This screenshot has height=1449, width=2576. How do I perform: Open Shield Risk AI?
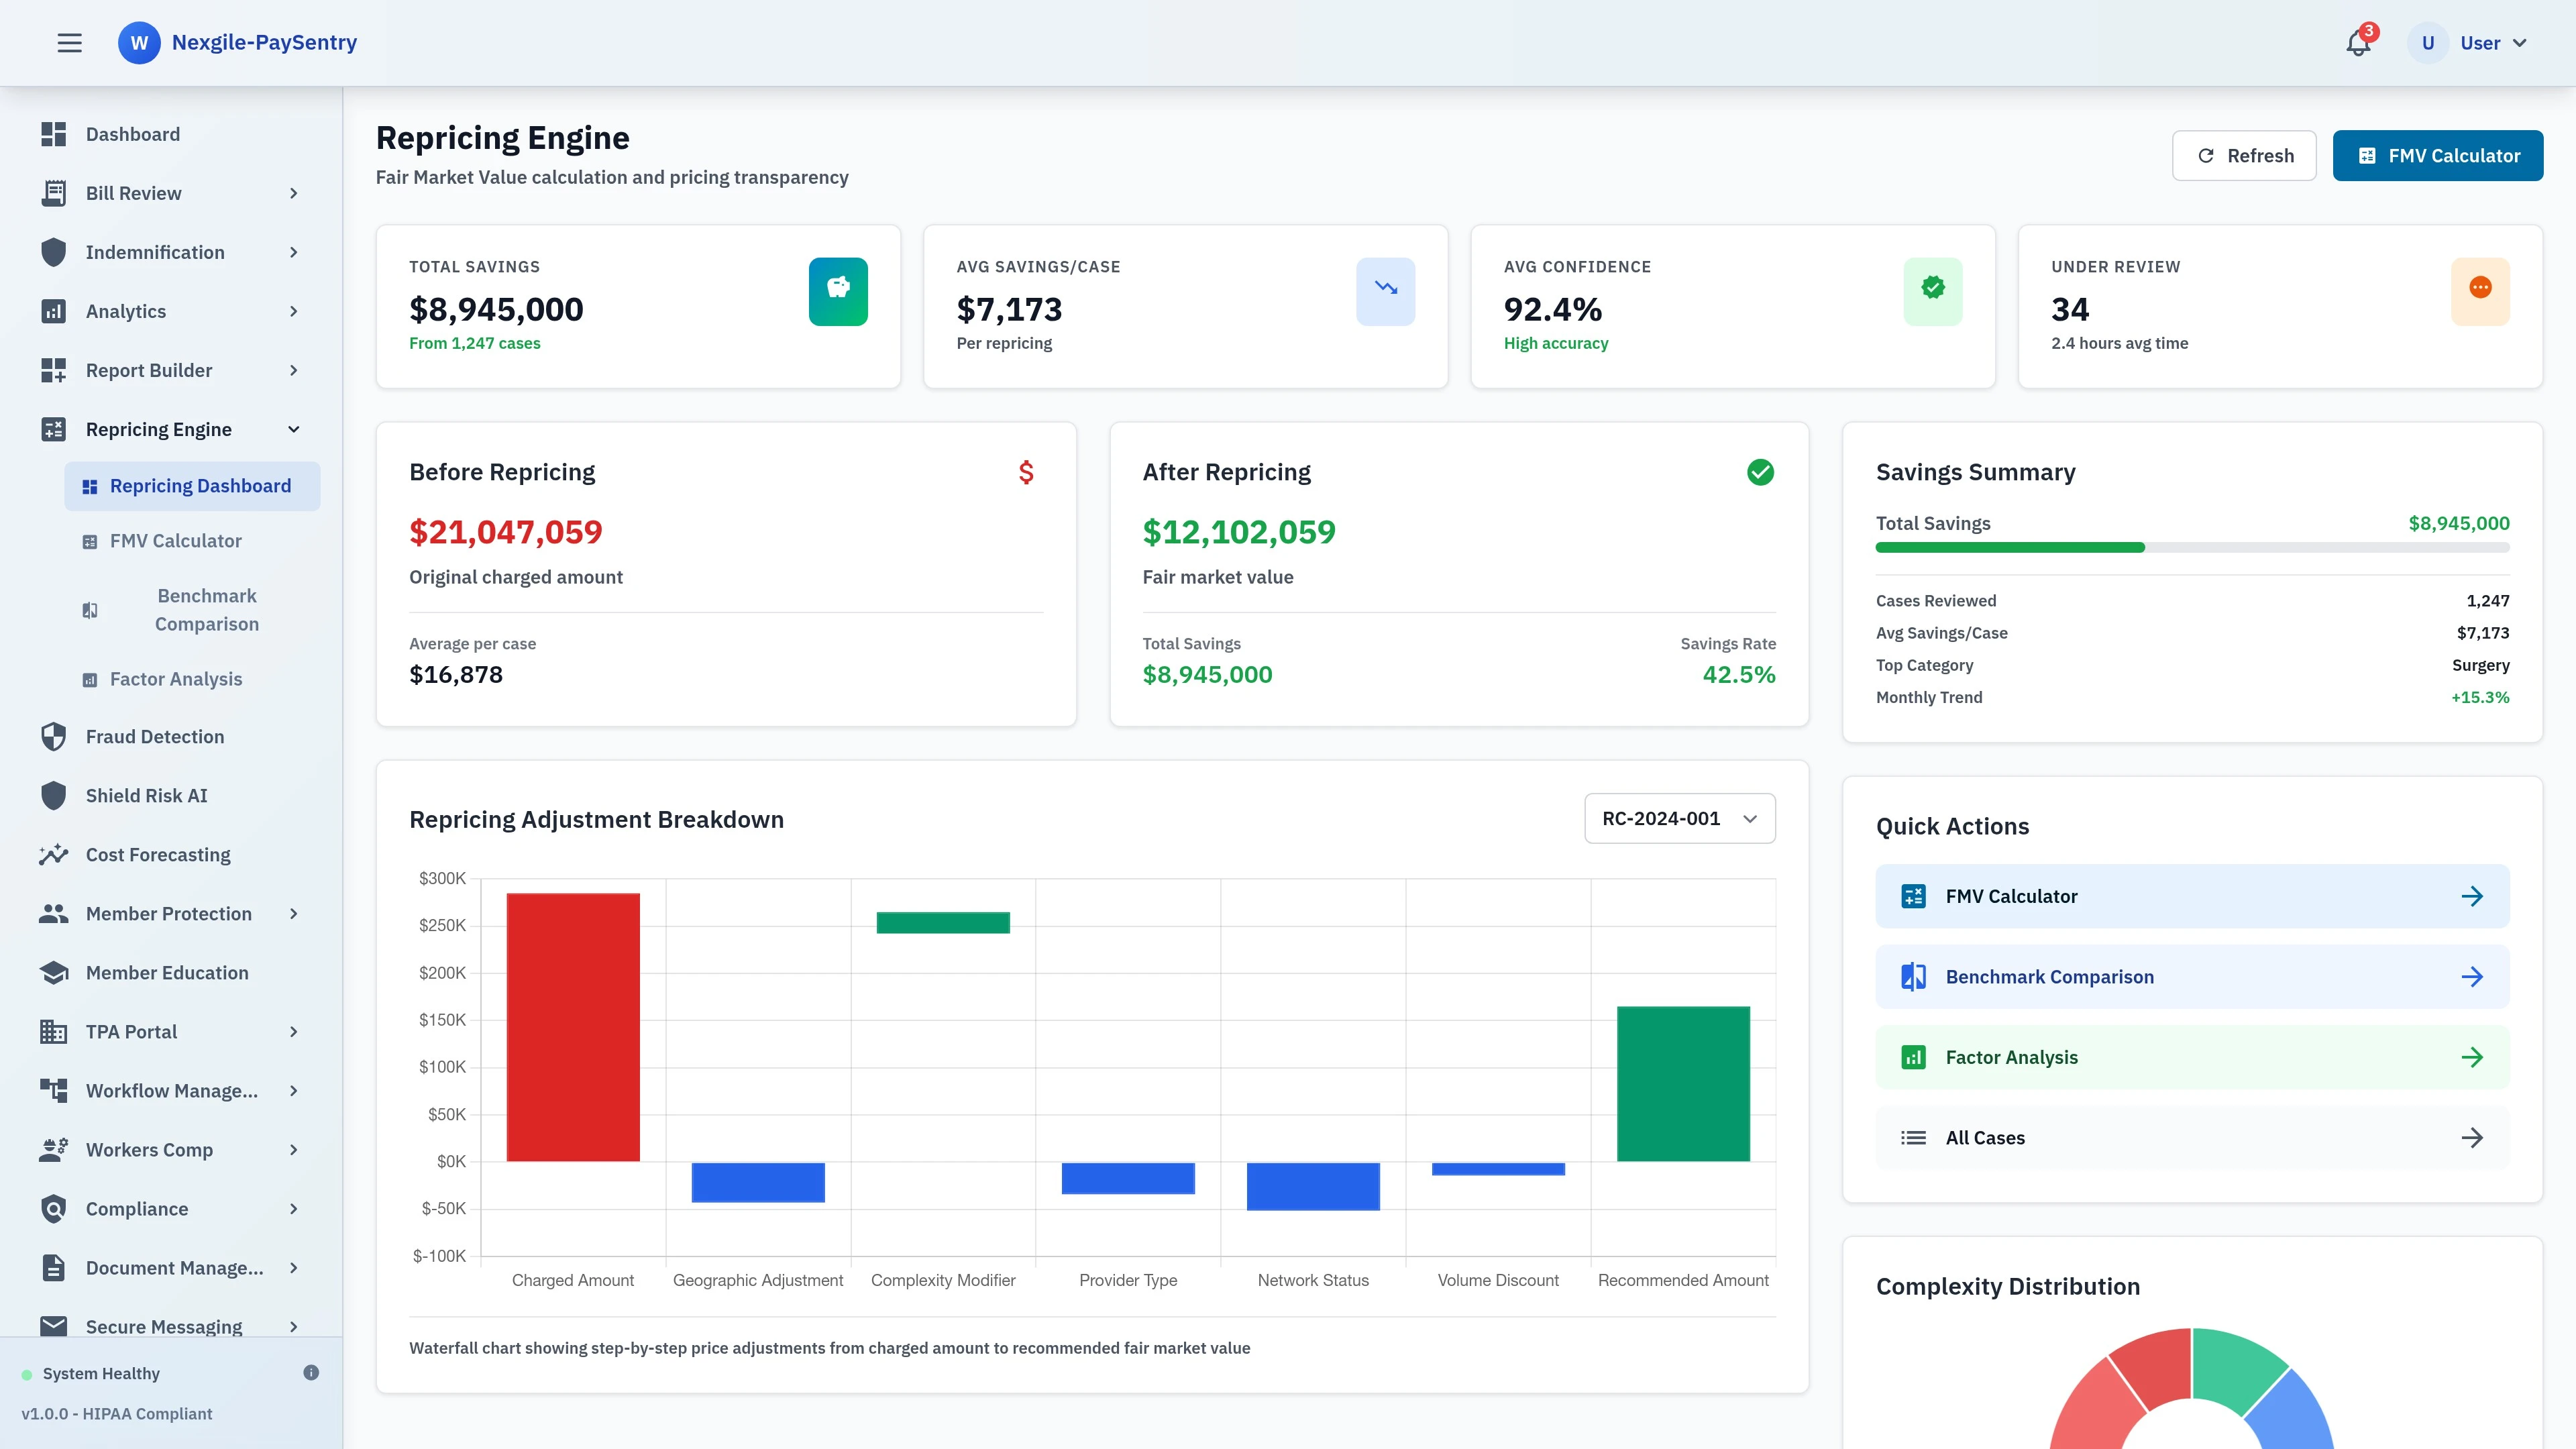(146, 795)
